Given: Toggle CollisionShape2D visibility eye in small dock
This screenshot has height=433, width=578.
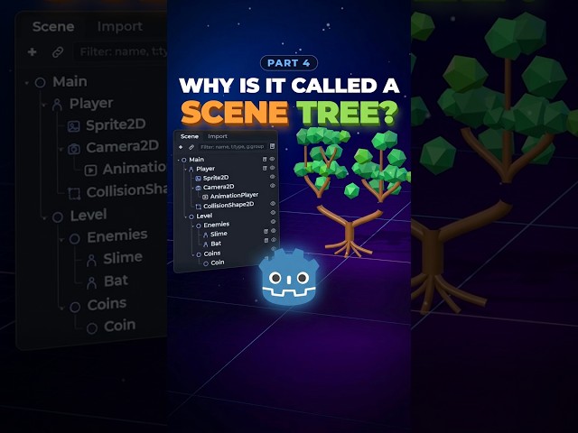Looking at the screenshot, I should click(273, 203).
